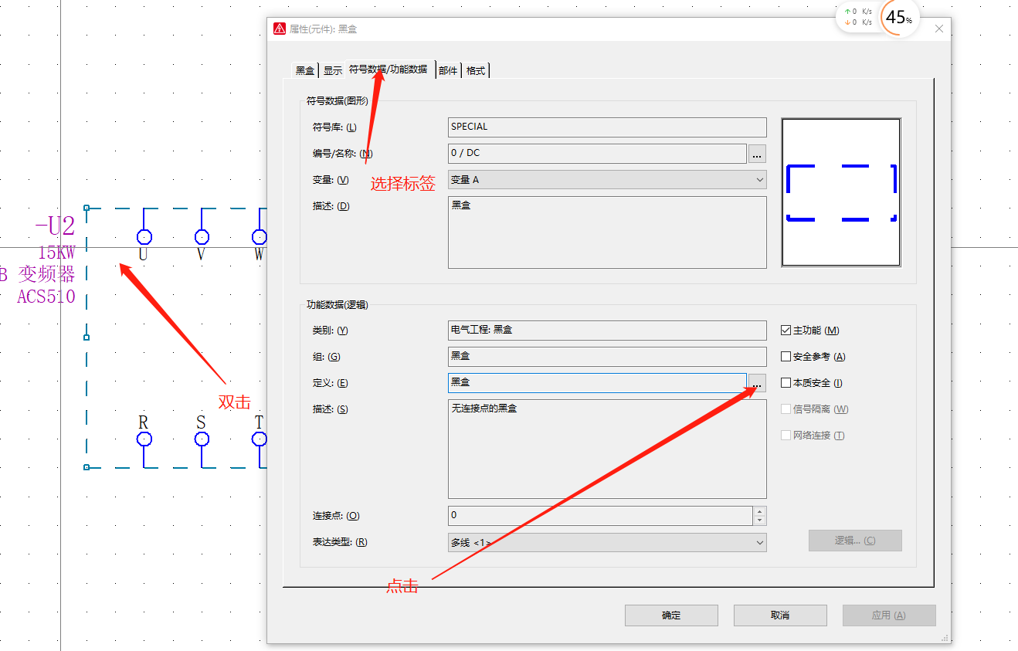Switch to the 部件 tab
1018x651 pixels.
[x=448, y=70]
